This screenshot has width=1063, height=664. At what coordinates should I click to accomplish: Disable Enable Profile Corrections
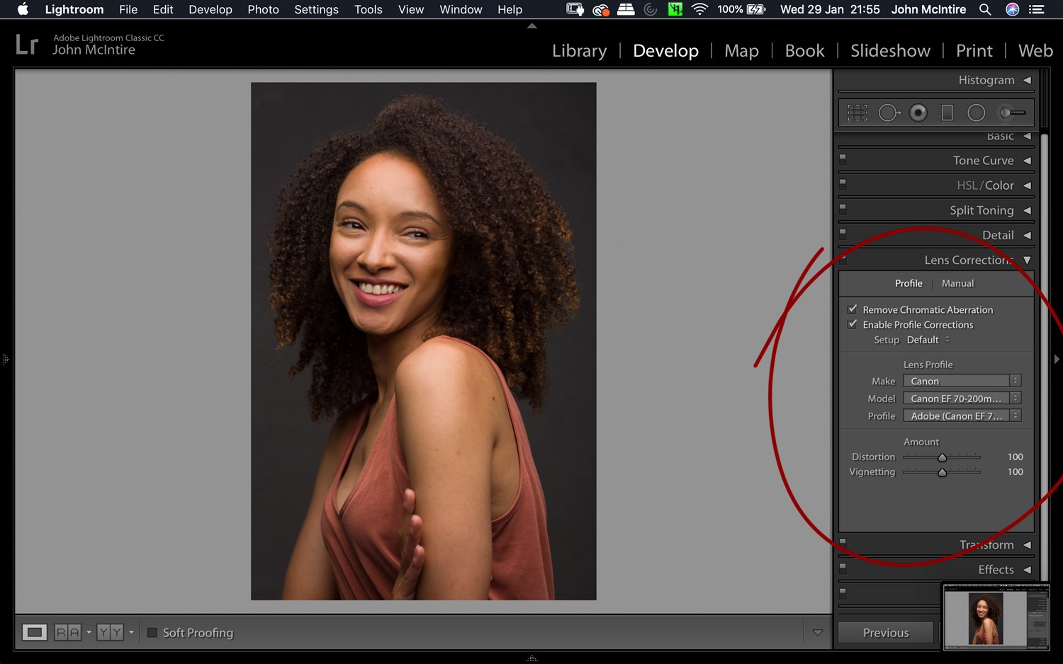[853, 324]
